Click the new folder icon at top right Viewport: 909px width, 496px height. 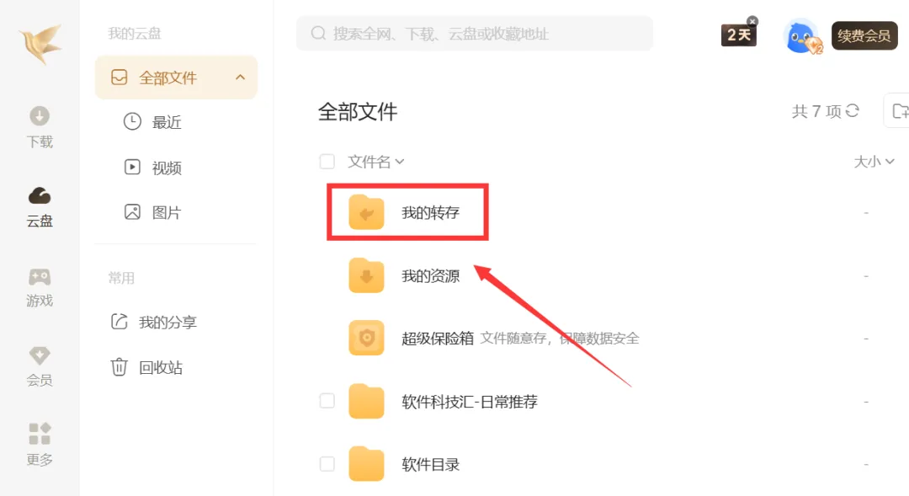[900, 111]
